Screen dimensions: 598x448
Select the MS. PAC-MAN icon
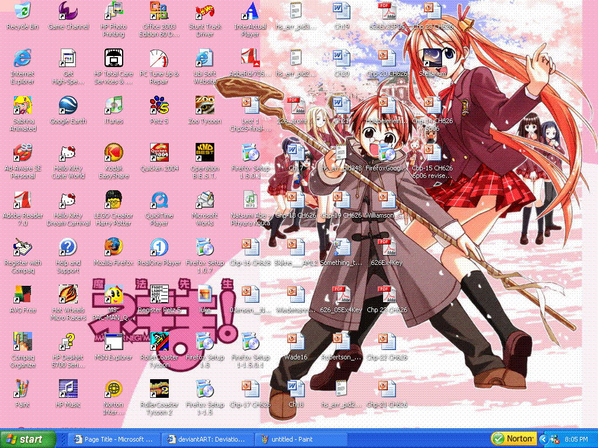(114, 294)
